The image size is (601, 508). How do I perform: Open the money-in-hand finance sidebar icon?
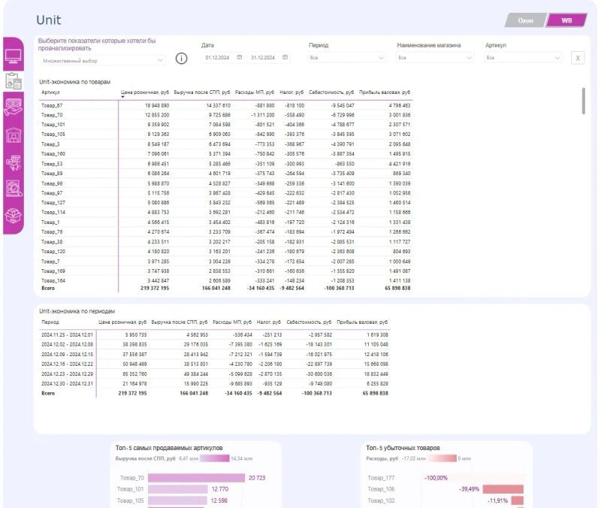(x=14, y=107)
